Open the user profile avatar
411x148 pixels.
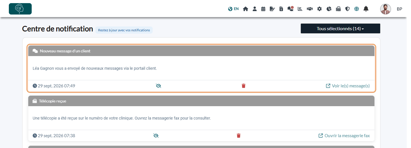point(386,9)
